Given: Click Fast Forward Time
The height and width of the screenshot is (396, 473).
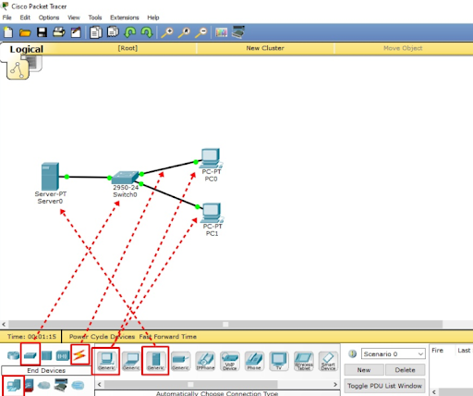Looking at the screenshot, I should 168,337.
